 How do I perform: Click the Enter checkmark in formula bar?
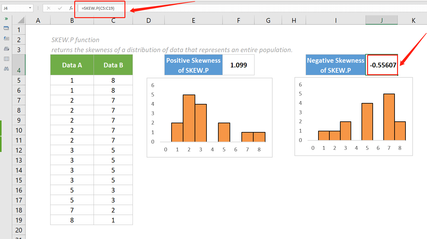coord(60,8)
